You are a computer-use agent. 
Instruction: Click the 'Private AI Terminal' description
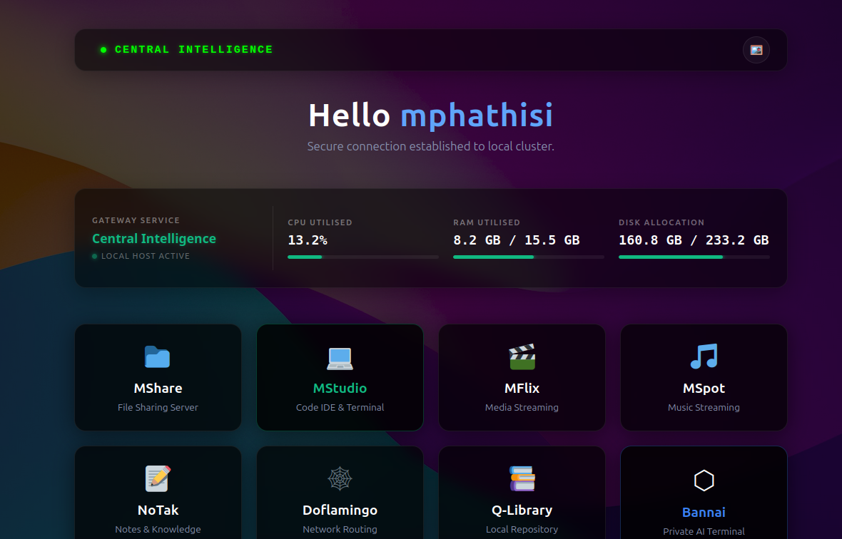(704, 531)
